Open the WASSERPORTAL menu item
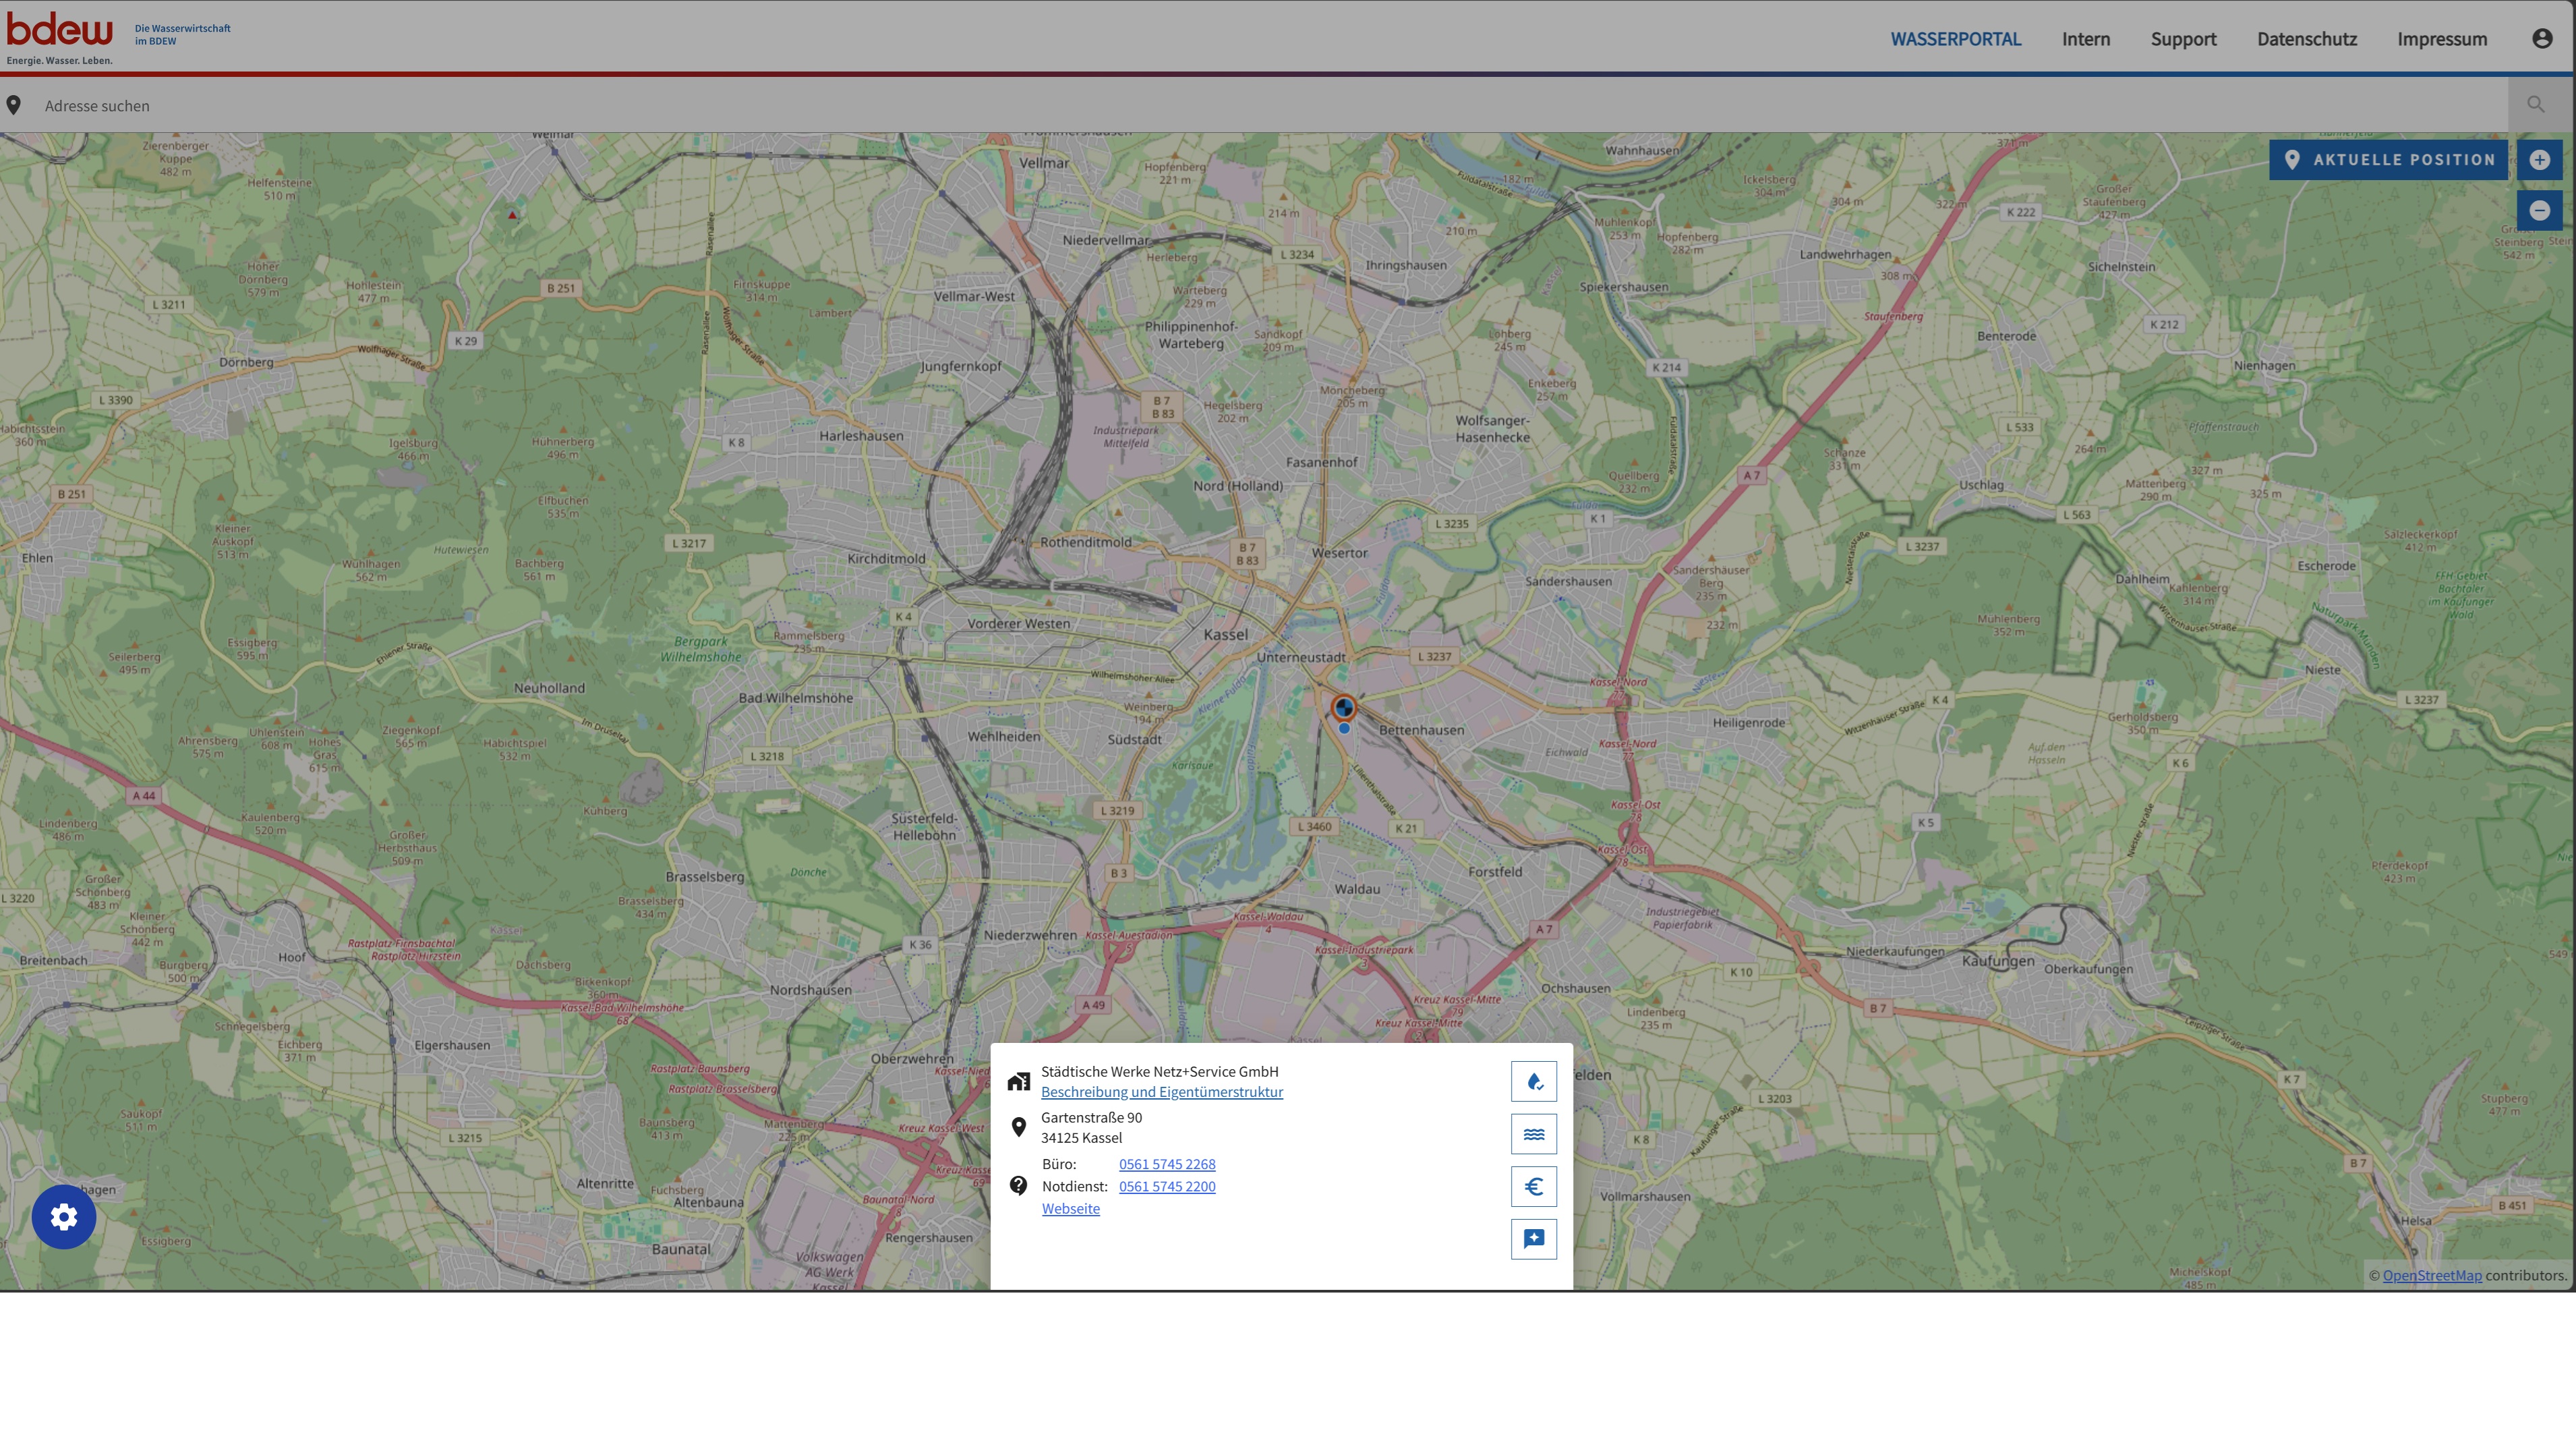The height and width of the screenshot is (1445, 2576). [1955, 39]
